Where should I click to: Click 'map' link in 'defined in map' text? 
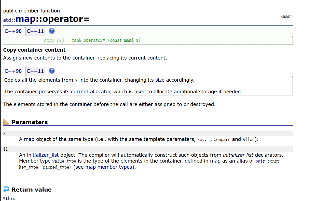[215, 161]
